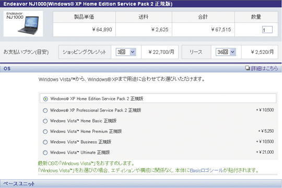Click the 合計 column header
The width and height of the screenshot is (282, 188).
click(x=203, y=17)
